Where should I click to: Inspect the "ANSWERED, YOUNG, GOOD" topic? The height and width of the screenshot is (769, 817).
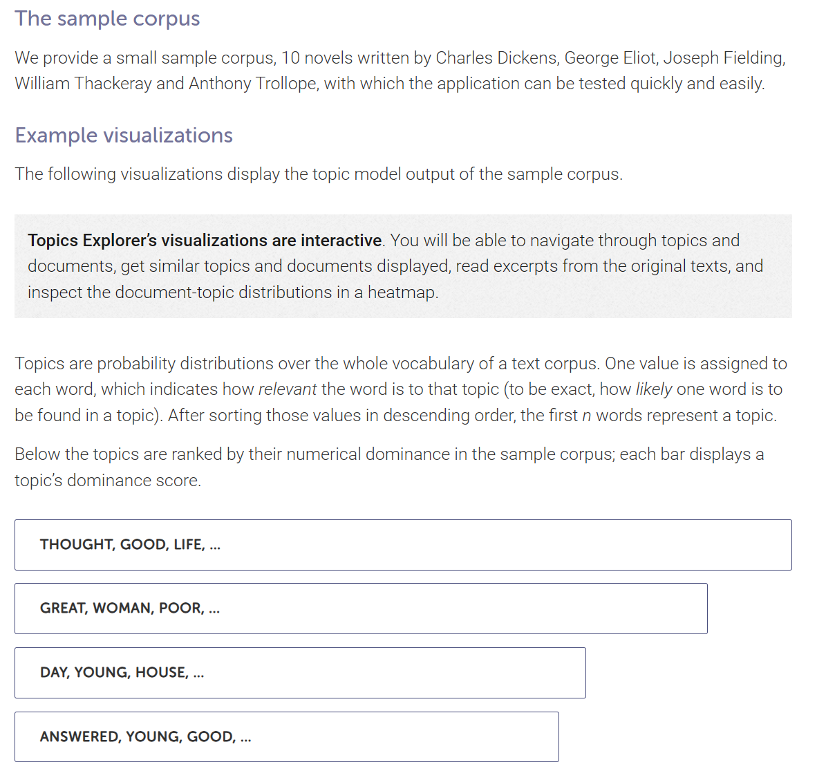coord(286,736)
